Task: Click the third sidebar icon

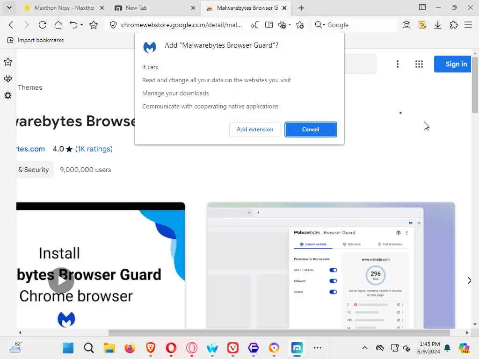Action: (8, 95)
